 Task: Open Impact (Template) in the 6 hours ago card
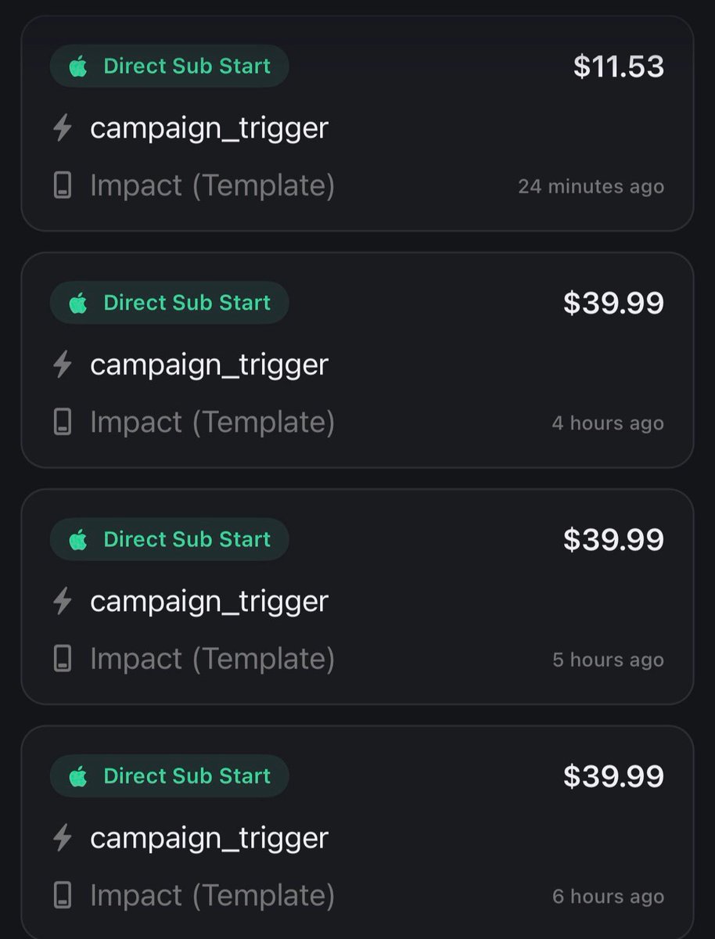click(x=212, y=896)
